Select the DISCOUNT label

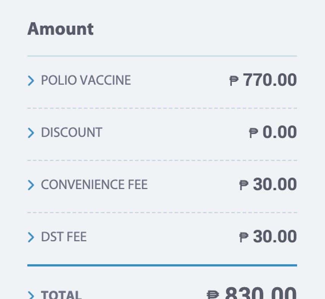point(71,132)
